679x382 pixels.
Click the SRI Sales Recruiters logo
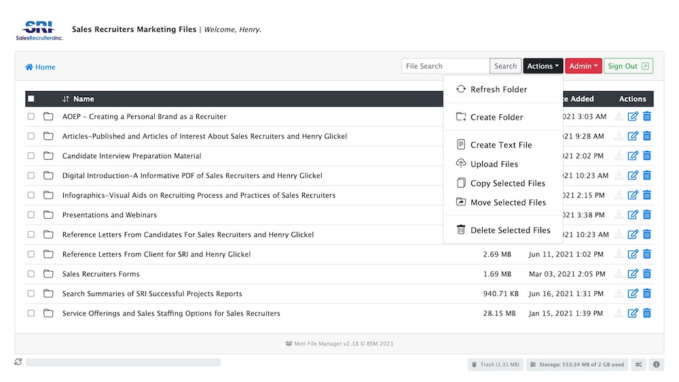point(39,31)
